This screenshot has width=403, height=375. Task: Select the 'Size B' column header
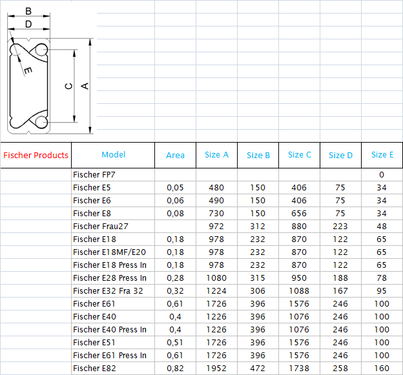point(258,155)
